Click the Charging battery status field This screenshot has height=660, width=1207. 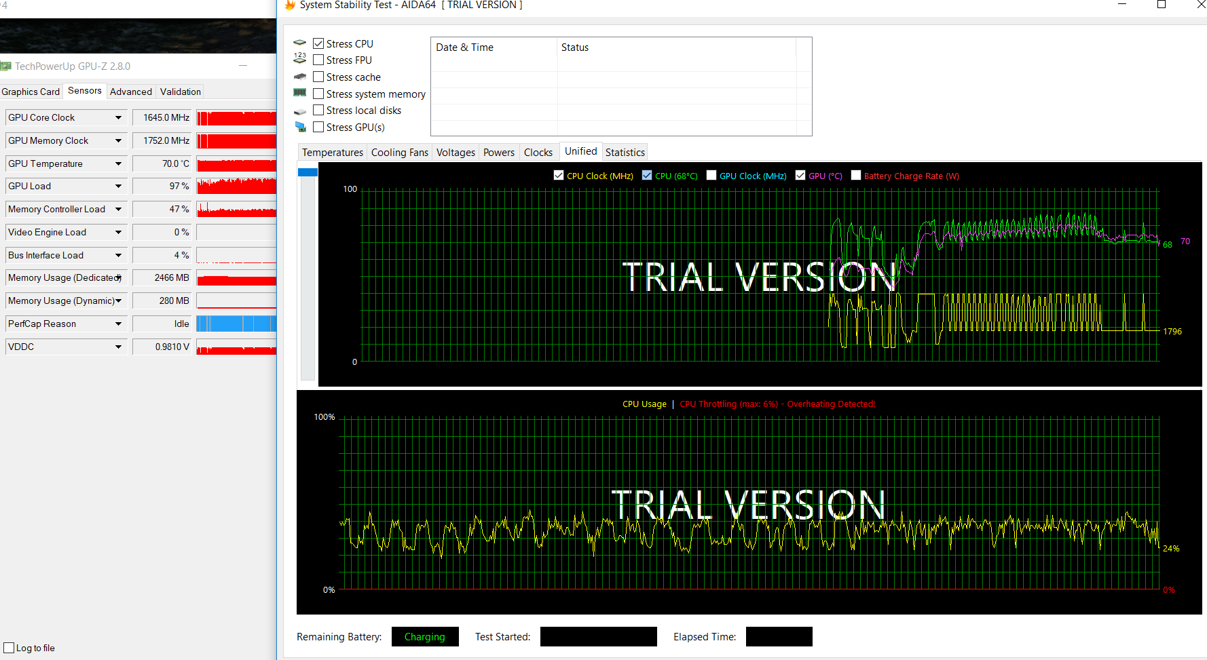(x=425, y=636)
